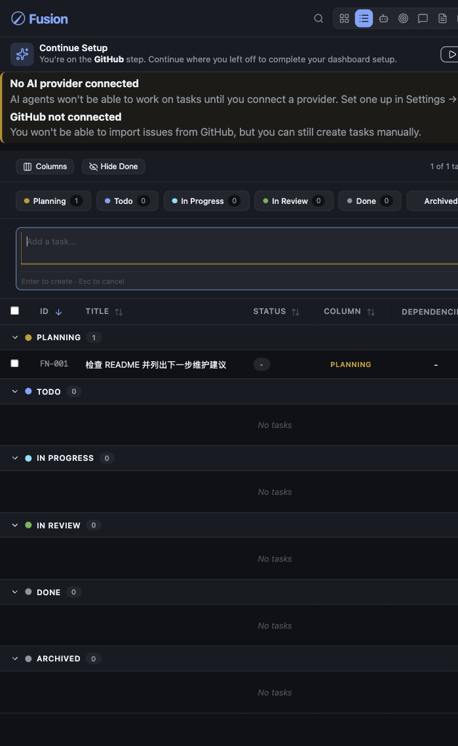The width and height of the screenshot is (458, 746).
Task: Check the select-all header checkbox
Action: tap(15, 311)
